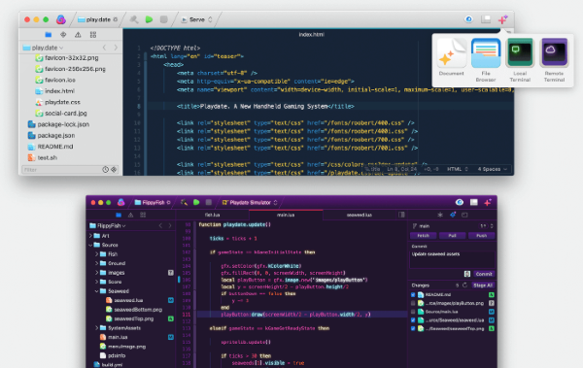
Task: Check the playButton.png changes checkbox
Action: click(x=413, y=303)
